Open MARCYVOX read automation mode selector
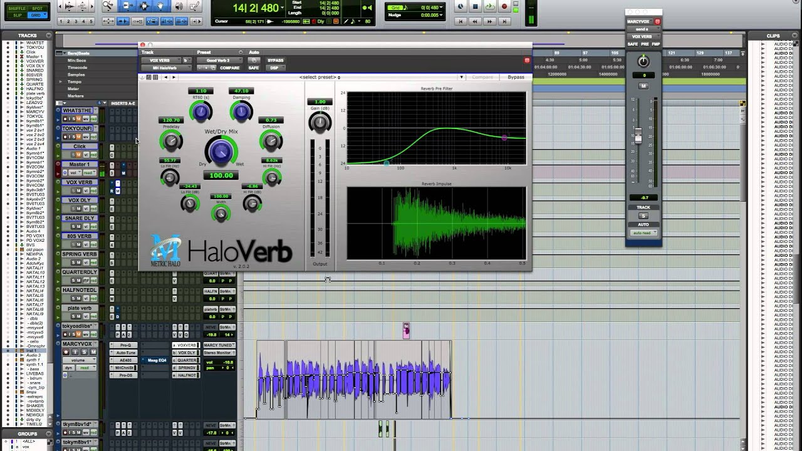Image resolution: width=802 pixels, height=451 pixels. point(86,368)
